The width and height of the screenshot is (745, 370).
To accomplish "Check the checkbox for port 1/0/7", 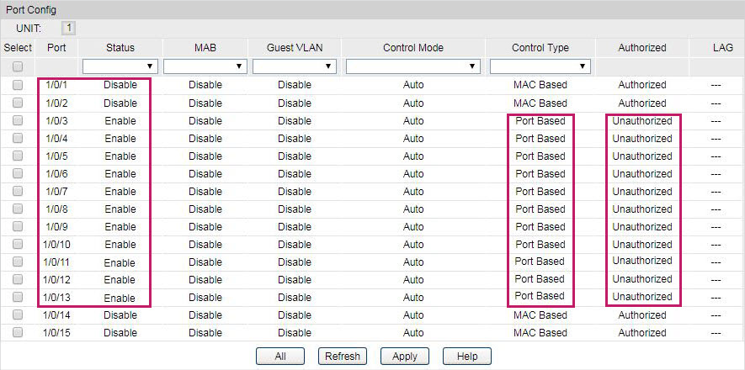I will coord(18,191).
